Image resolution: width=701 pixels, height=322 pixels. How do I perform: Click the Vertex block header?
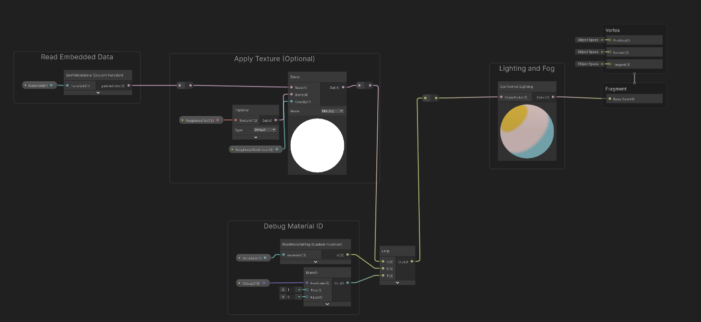pos(613,30)
